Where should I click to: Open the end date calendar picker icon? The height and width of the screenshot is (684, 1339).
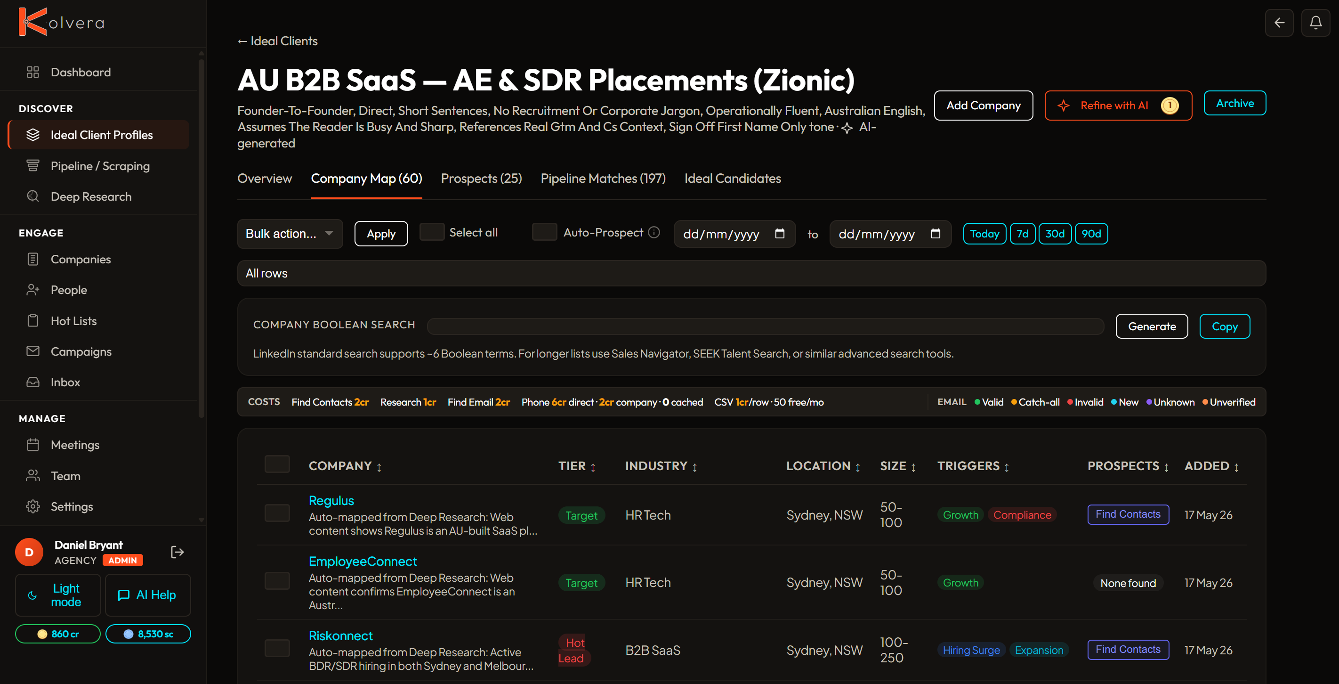coord(936,234)
